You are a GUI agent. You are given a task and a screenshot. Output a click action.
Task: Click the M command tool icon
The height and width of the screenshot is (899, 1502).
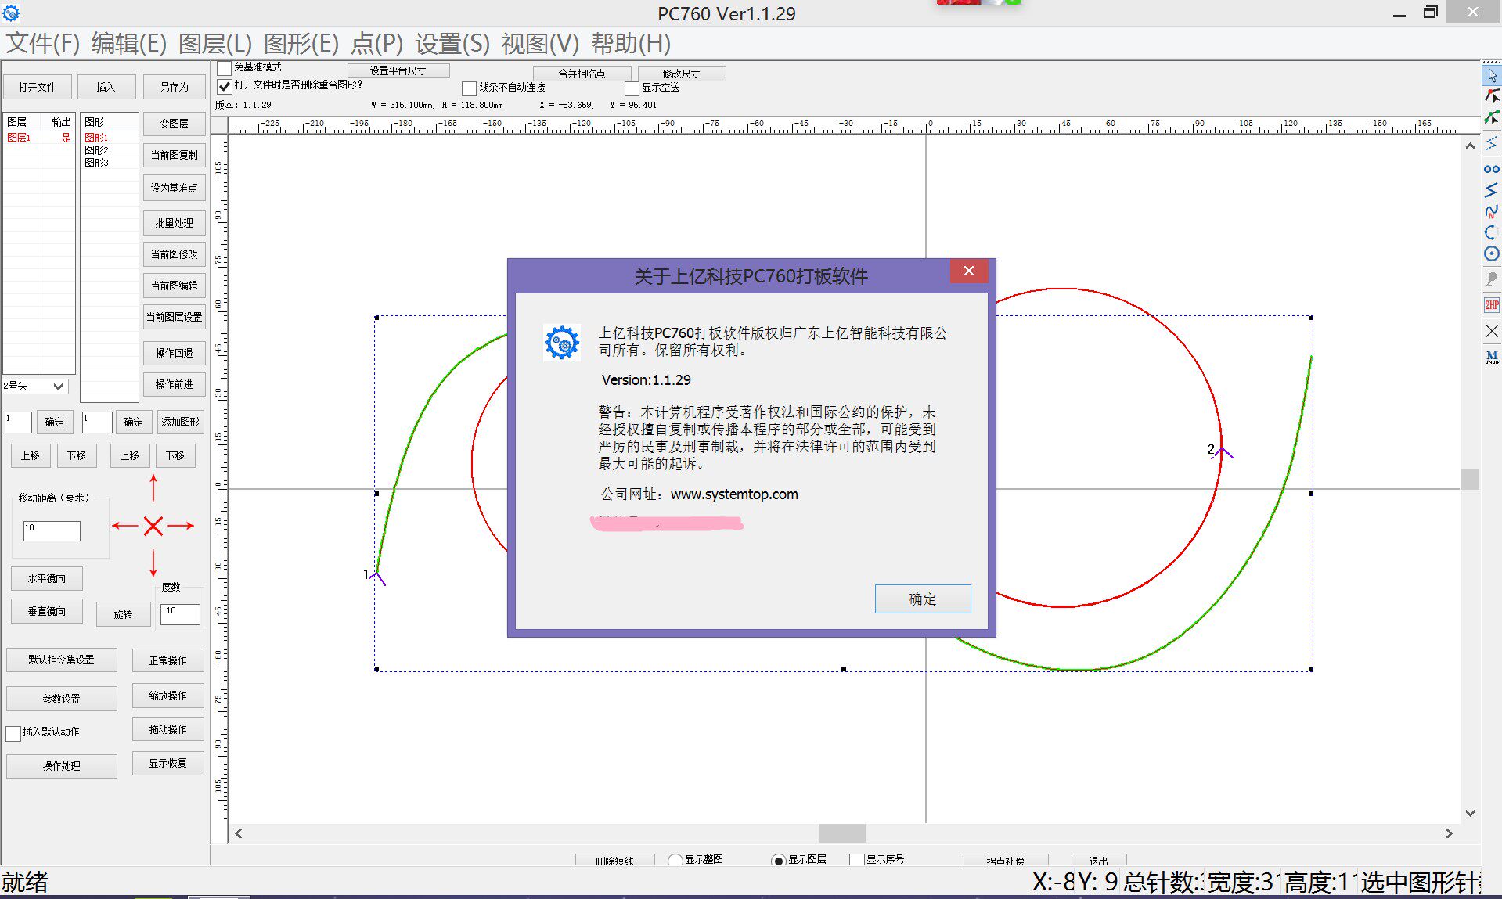(x=1492, y=358)
